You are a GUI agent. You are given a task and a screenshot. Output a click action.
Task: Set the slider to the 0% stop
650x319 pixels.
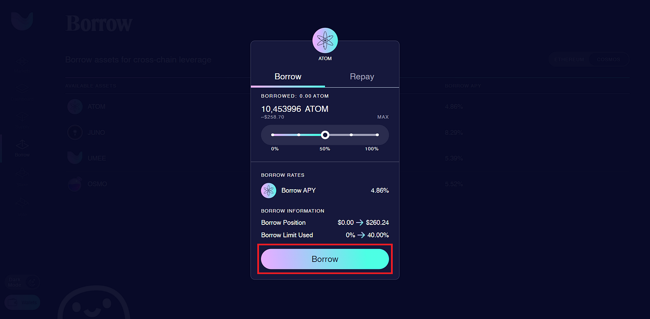pos(273,135)
